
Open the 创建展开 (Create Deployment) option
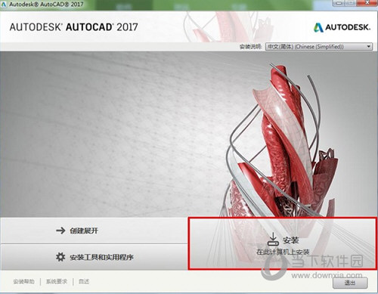94,231
